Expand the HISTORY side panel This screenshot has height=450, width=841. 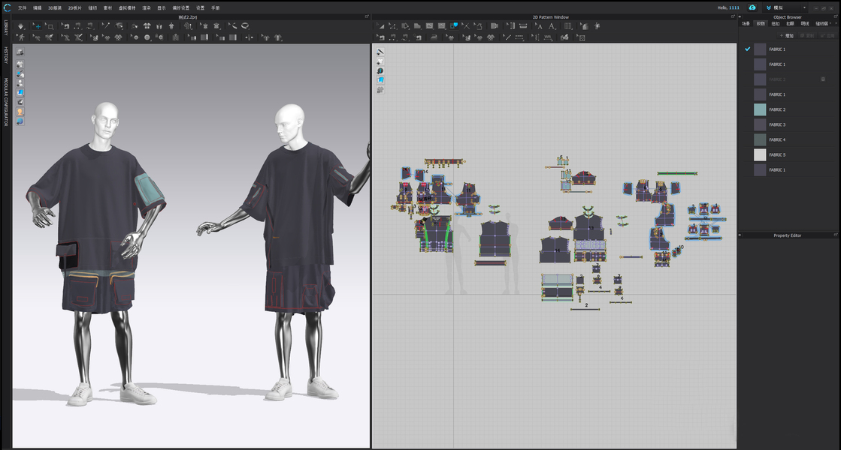[6, 55]
